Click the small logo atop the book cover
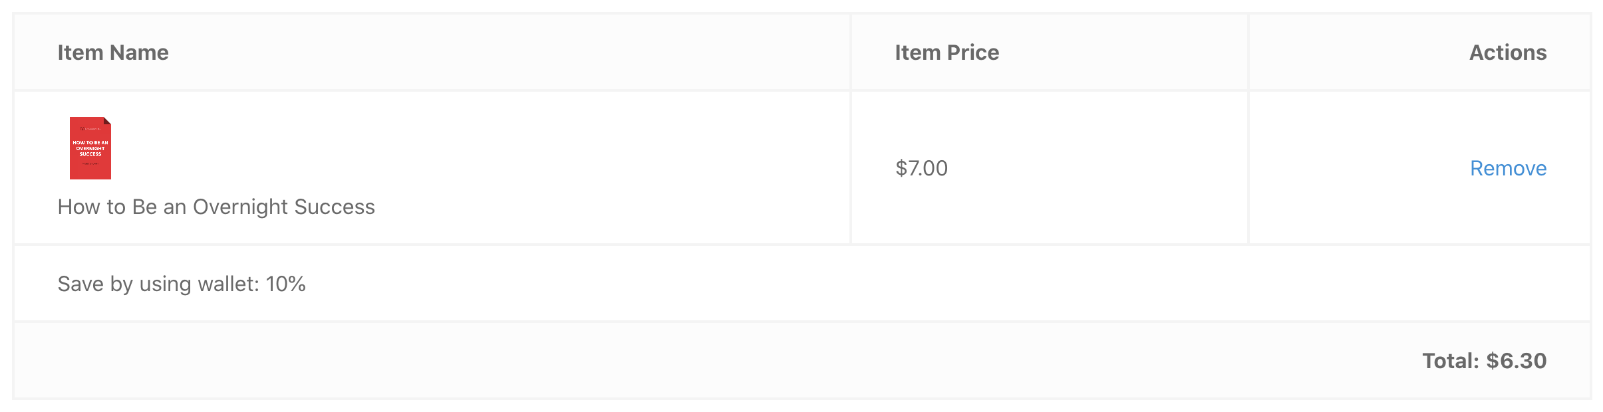Image resolution: width=1603 pixels, height=412 pixels. tap(90, 128)
